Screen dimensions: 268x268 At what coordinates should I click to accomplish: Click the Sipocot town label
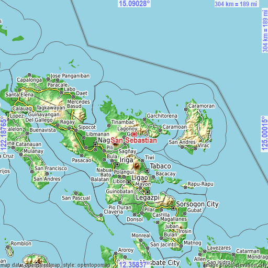tap(87, 127)
